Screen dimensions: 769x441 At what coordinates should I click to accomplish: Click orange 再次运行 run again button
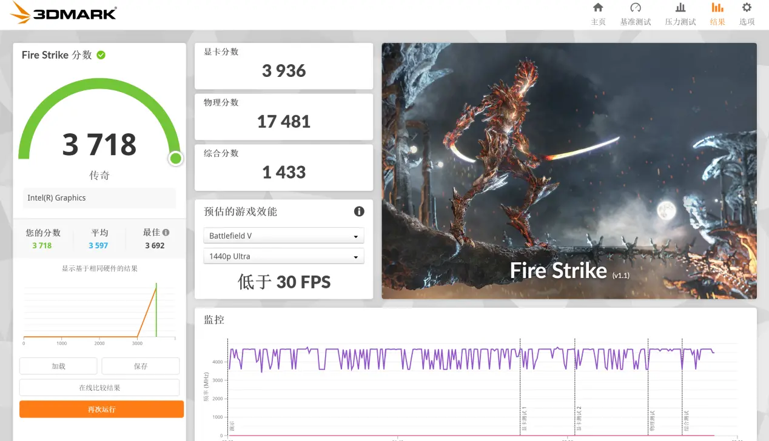[101, 409]
